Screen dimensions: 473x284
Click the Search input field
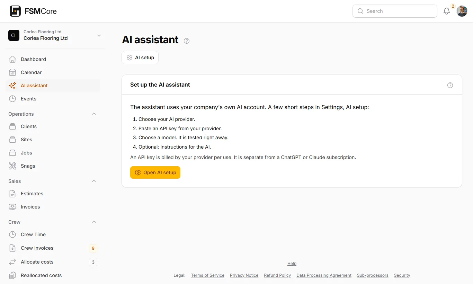pyautogui.click(x=395, y=11)
